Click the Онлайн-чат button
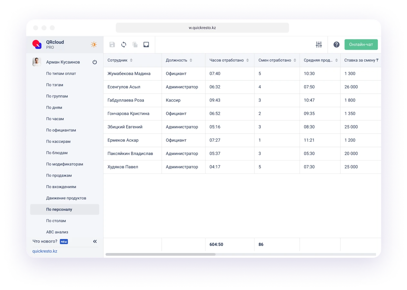Screen dimensions: 407x290 (x=361, y=44)
